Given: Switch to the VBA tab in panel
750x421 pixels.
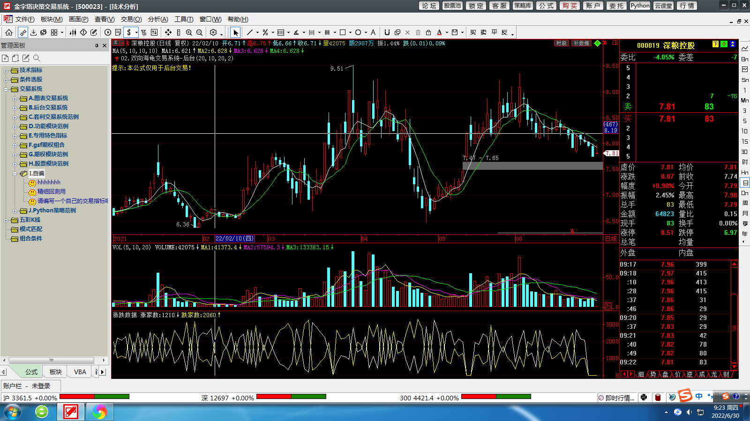Looking at the screenshot, I should pyautogui.click(x=80, y=372).
